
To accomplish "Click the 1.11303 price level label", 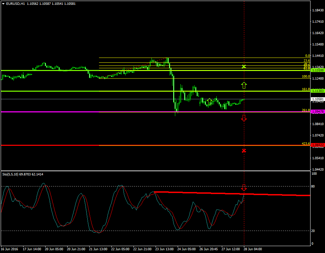I will tap(317, 91).
